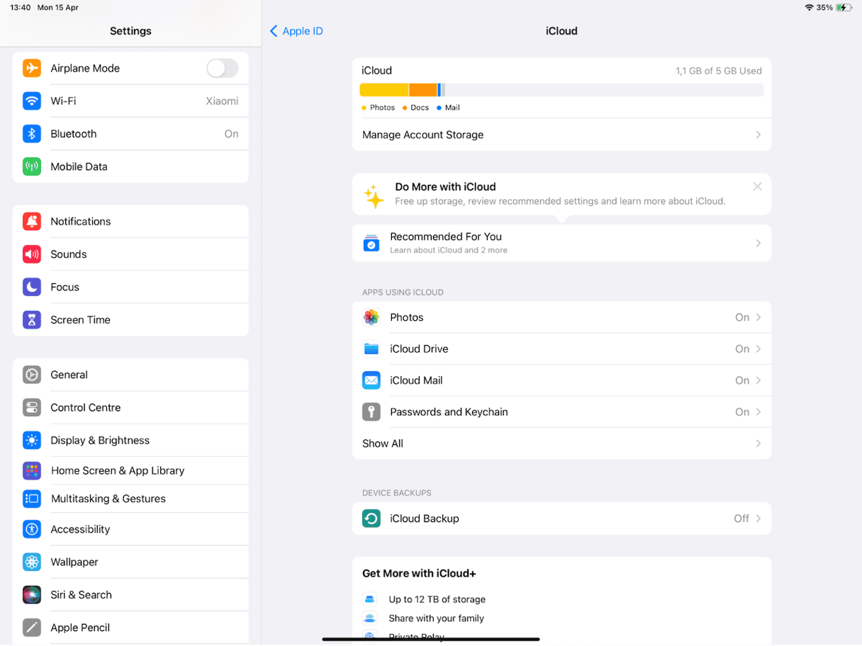Tap the Display & Brightness sun icon
Viewport: 862px width, 646px height.
32,440
